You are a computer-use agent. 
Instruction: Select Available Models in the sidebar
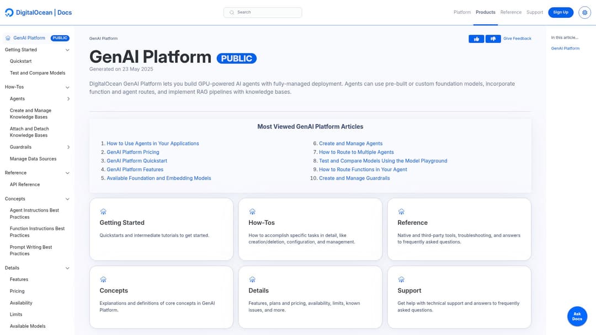tap(28, 326)
